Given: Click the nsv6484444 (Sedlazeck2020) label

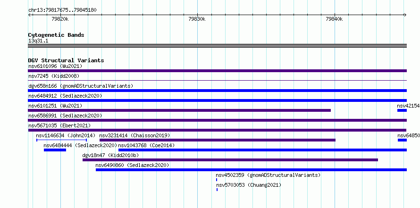Looking at the screenshot, I should pyautogui.click(x=80, y=145).
